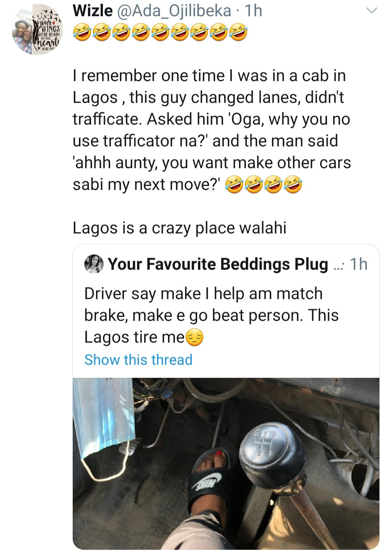Tap the top row of laughing emojis
391x550 pixels.
tap(160, 33)
